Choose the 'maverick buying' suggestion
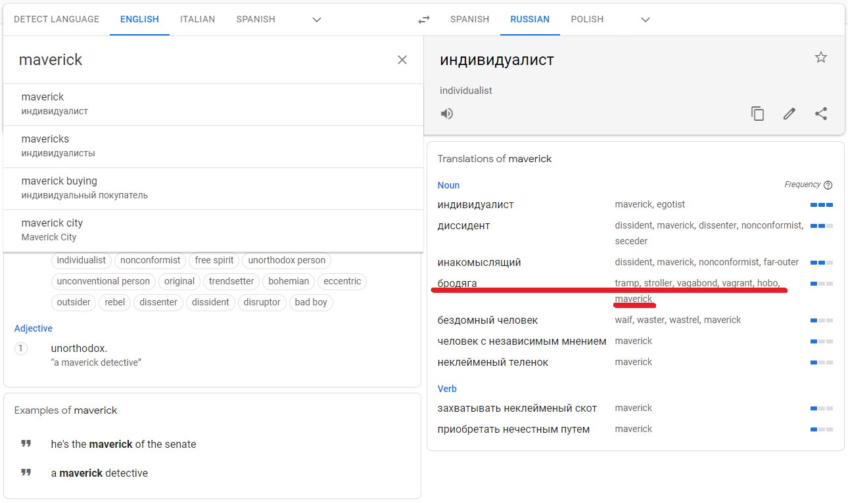Screen dimensions: 848x503 214,188
